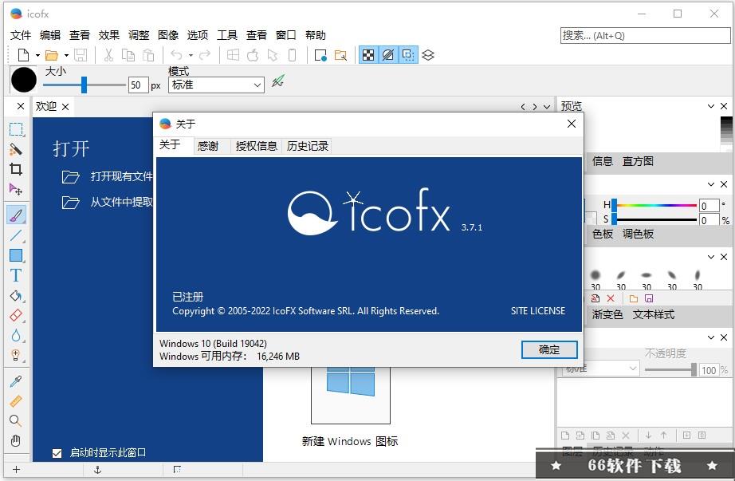735x481 pixels.
Task: Click the Paste clipboard icon
Action: tap(148, 55)
